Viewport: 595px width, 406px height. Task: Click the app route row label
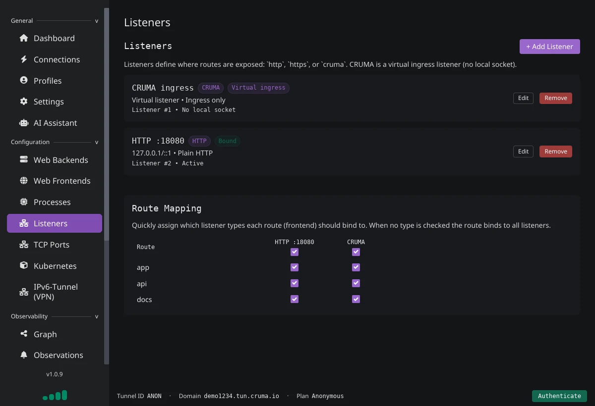point(143,268)
